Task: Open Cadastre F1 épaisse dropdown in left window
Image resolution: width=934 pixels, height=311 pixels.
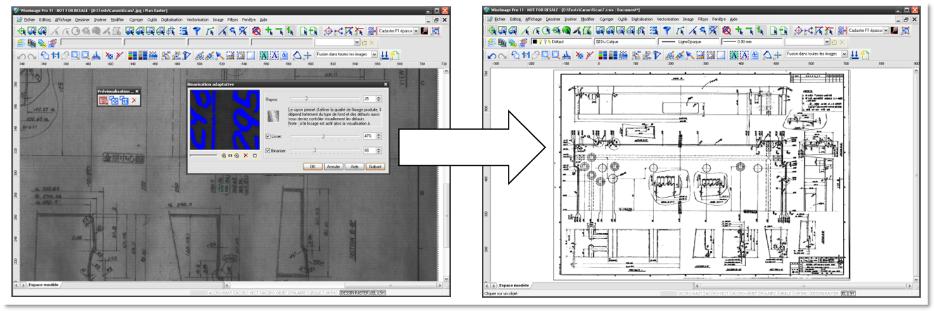Action: (416, 31)
